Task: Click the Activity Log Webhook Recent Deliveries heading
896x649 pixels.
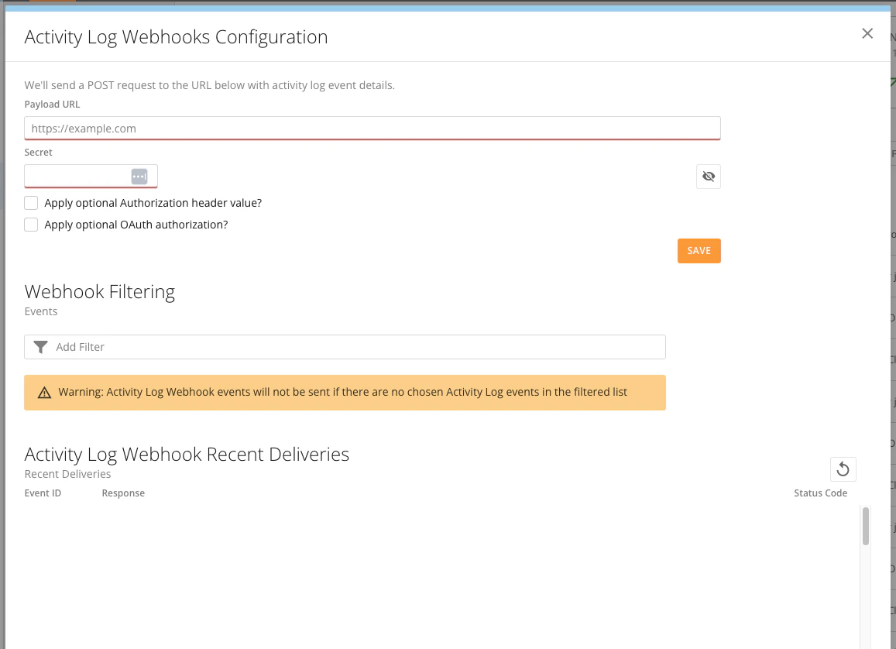Action: coord(187,454)
